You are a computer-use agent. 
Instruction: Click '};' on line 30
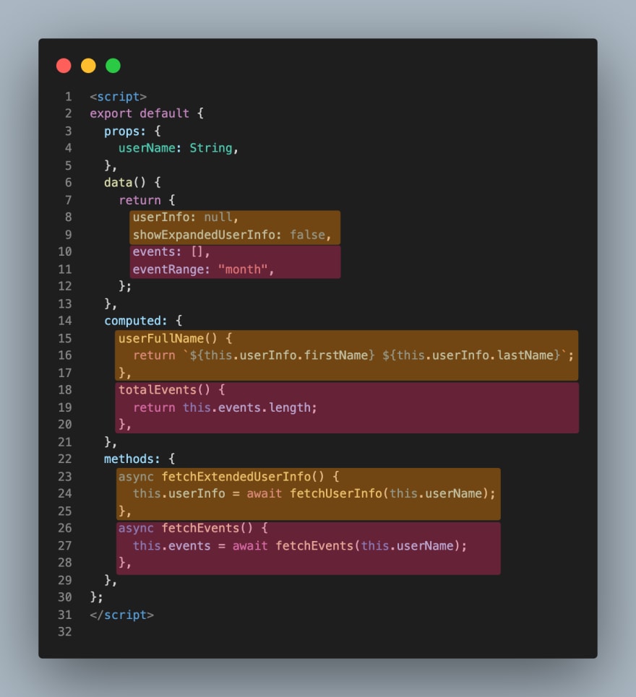click(x=97, y=597)
